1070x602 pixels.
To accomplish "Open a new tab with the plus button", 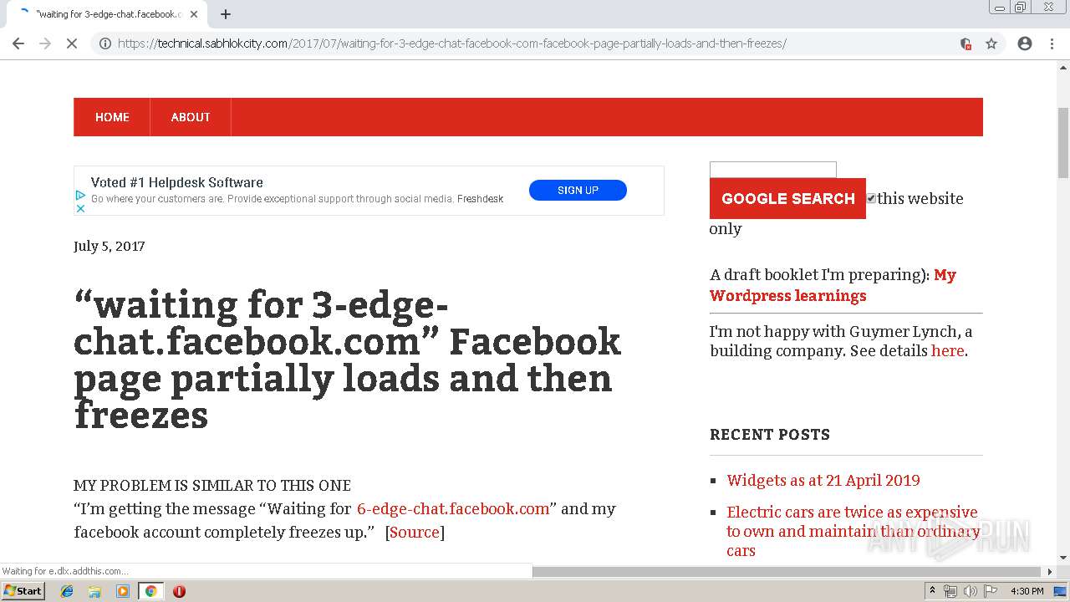I will click(225, 14).
